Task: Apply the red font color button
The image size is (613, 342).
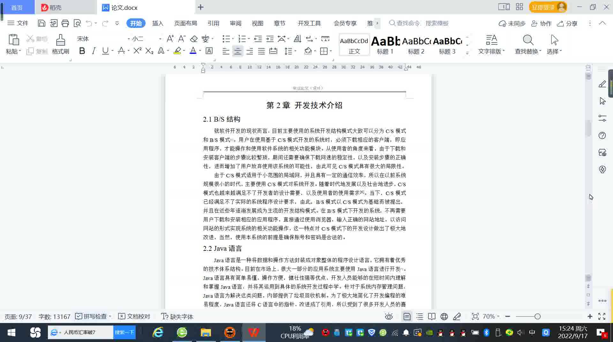Action: pos(193,51)
